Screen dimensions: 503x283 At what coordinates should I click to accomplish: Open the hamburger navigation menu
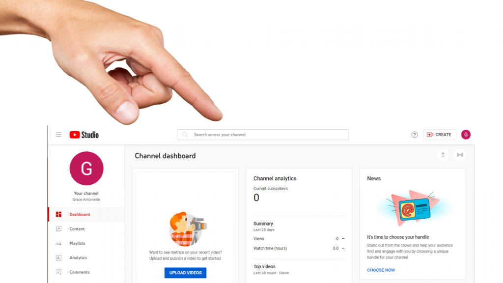point(58,135)
